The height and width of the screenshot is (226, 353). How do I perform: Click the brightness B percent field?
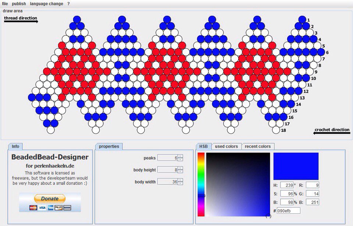tap(287, 202)
